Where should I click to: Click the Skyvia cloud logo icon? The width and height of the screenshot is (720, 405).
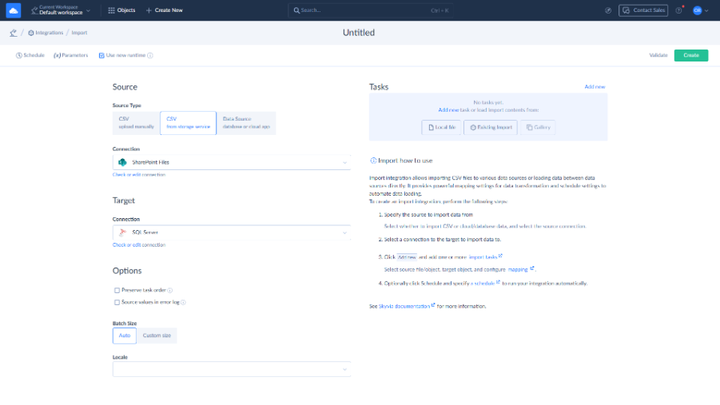[x=14, y=10]
